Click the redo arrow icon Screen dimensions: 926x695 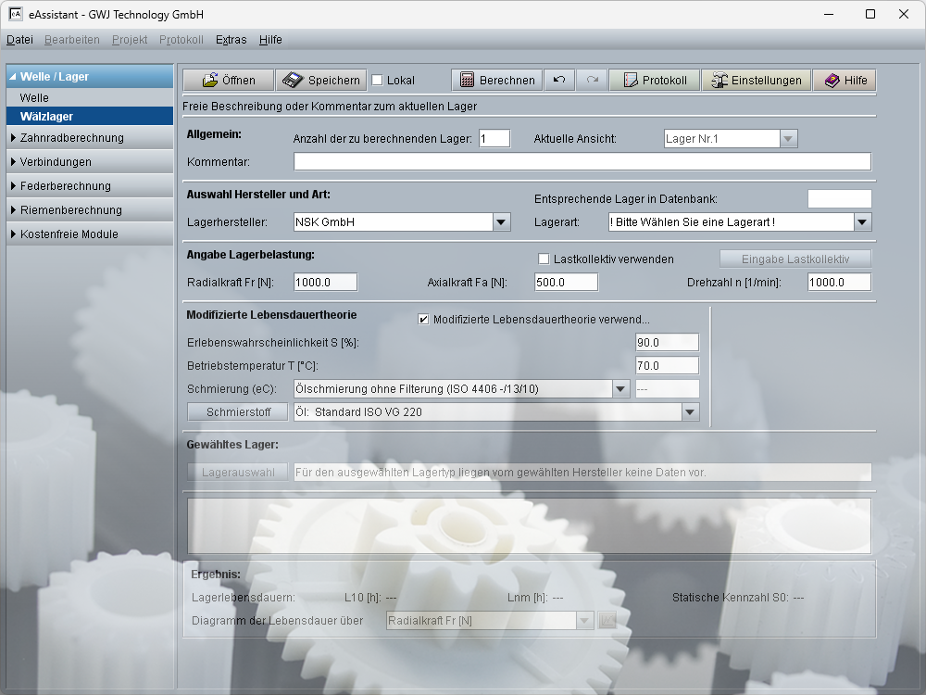click(592, 81)
